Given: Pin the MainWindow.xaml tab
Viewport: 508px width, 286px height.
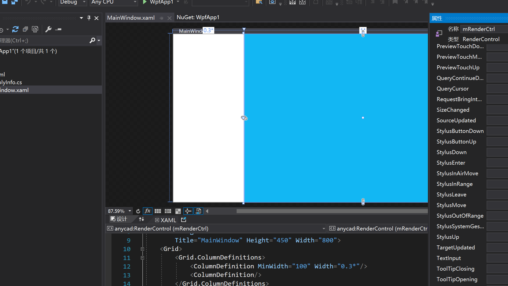Looking at the screenshot, I should [162, 18].
